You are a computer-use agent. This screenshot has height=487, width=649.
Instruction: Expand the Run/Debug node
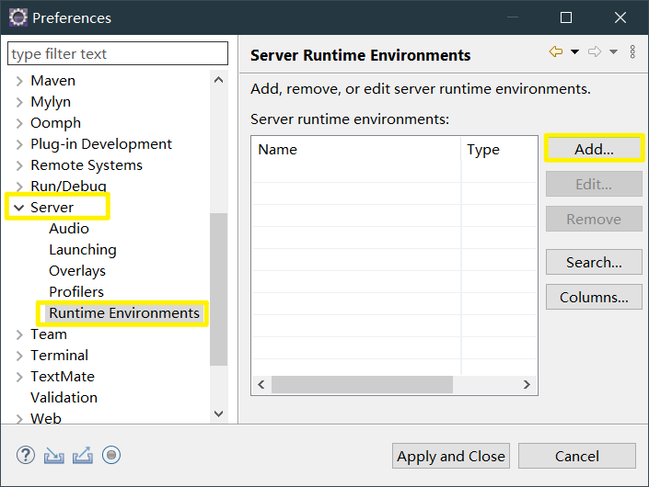click(18, 187)
